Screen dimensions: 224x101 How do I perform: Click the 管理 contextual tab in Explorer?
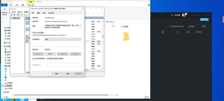tap(30, 2)
